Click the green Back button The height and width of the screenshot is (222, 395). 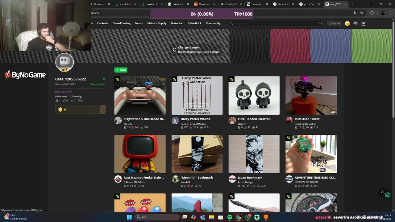(x=121, y=70)
